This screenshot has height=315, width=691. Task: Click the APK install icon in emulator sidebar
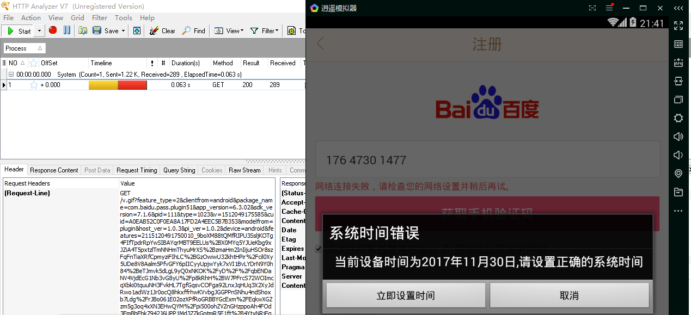point(678,63)
